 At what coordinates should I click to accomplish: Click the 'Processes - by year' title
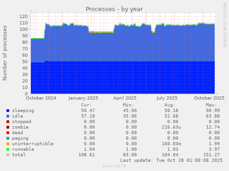pos(114,9)
